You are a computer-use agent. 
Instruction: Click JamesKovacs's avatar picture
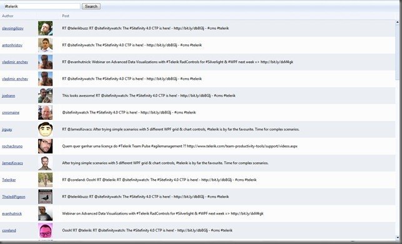click(46, 163)
